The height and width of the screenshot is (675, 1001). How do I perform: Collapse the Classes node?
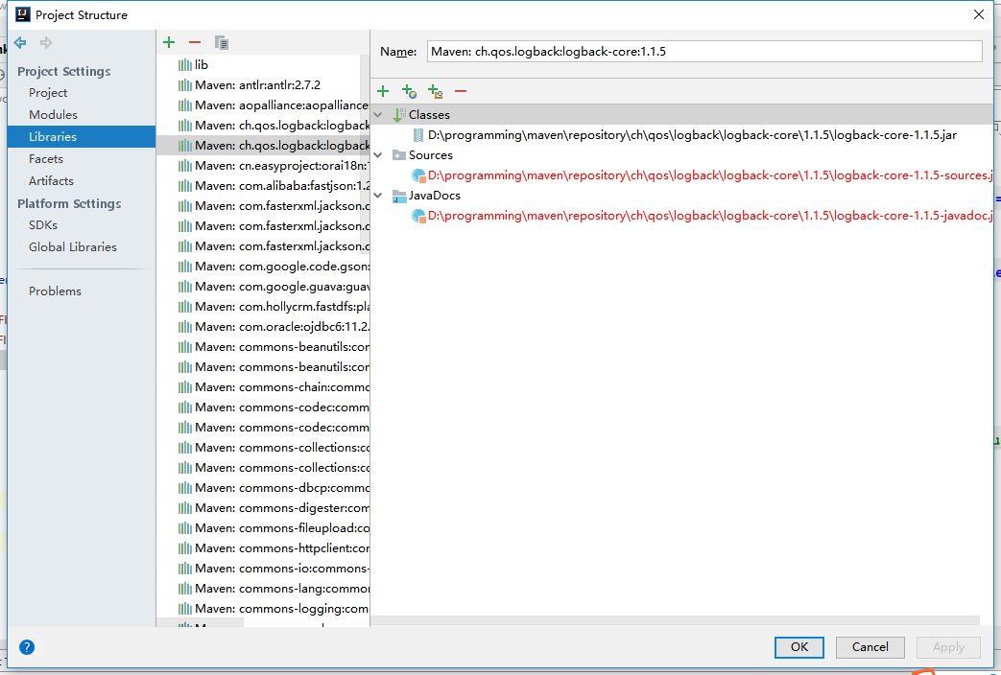[378, 115]
